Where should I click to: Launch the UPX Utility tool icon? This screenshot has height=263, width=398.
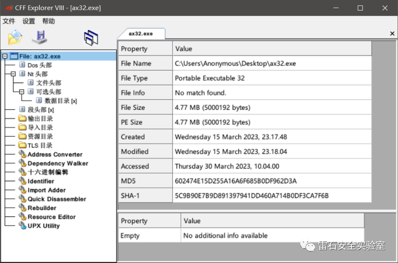pos(23,226)
